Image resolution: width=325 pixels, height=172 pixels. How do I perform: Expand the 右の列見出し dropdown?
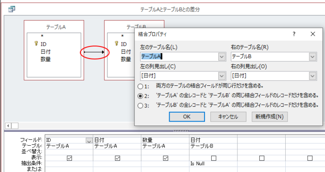(x=312, y=76)
